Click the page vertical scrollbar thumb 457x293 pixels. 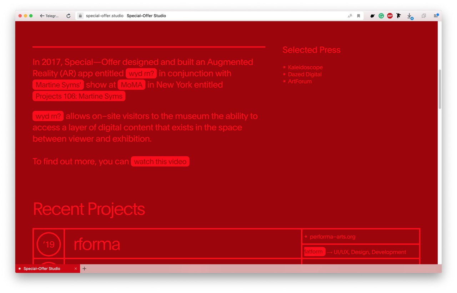point(440,89)
